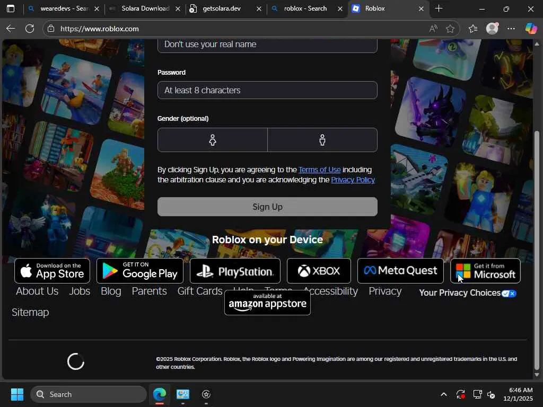Add this page to favorites
Screen dimensions: 543x407
click(x=450, y=29)
